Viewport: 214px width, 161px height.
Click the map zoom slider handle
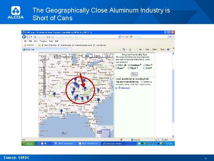click(x=44, y=87)
